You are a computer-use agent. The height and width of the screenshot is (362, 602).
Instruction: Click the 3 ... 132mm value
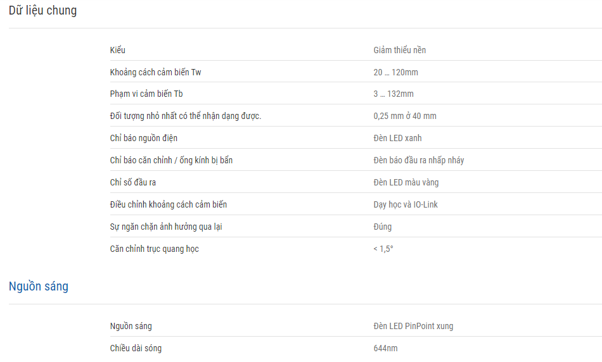(x=394, y=94)
